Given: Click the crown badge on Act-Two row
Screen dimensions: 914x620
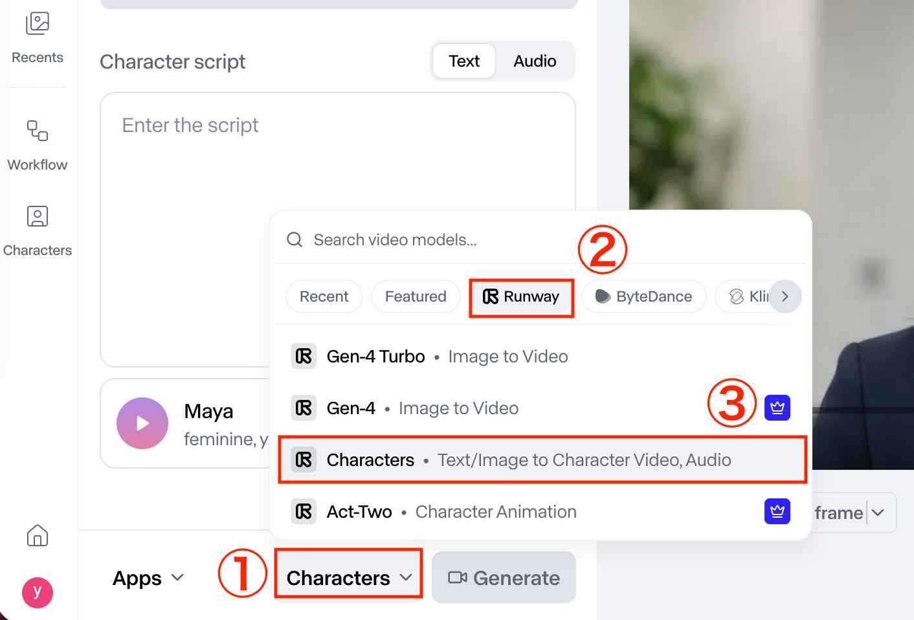Looking at the screenshot, I should click(x=777, y=511).
